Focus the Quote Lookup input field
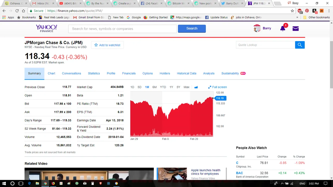Screen dimensions: 333x187 click(x=265, y=45)
